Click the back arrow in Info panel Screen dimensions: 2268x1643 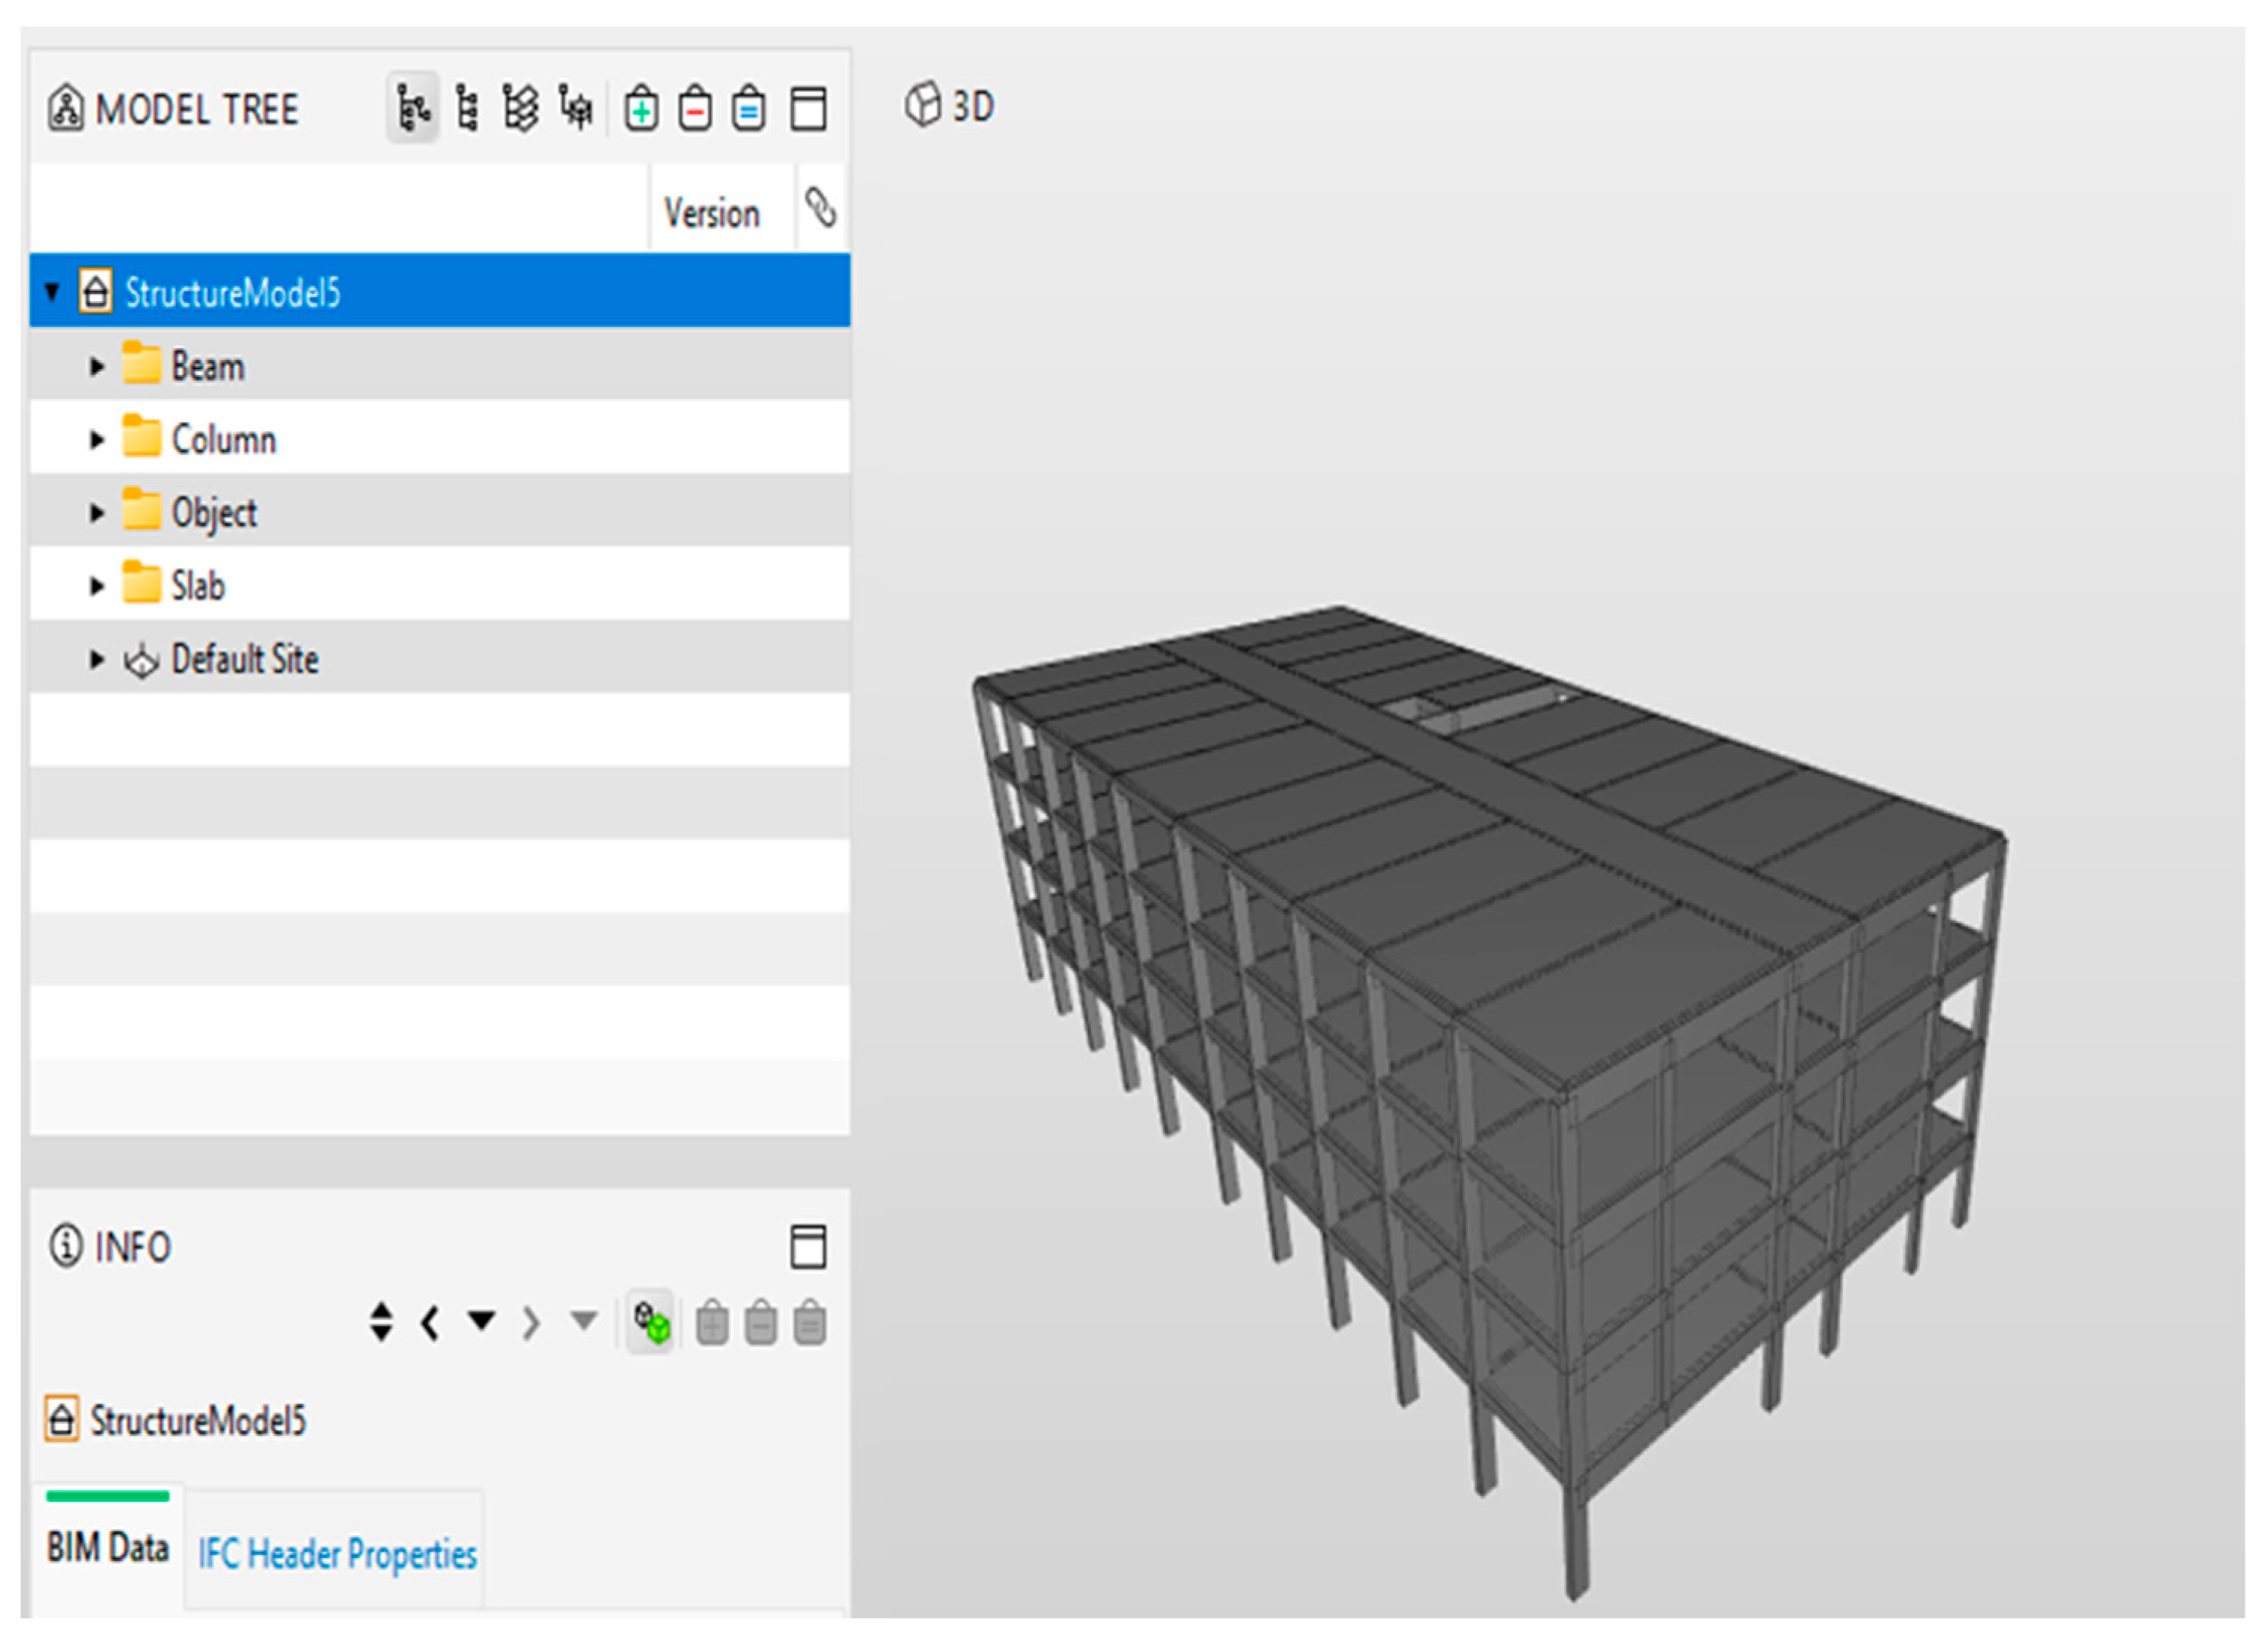click(x=430, y=1323)
